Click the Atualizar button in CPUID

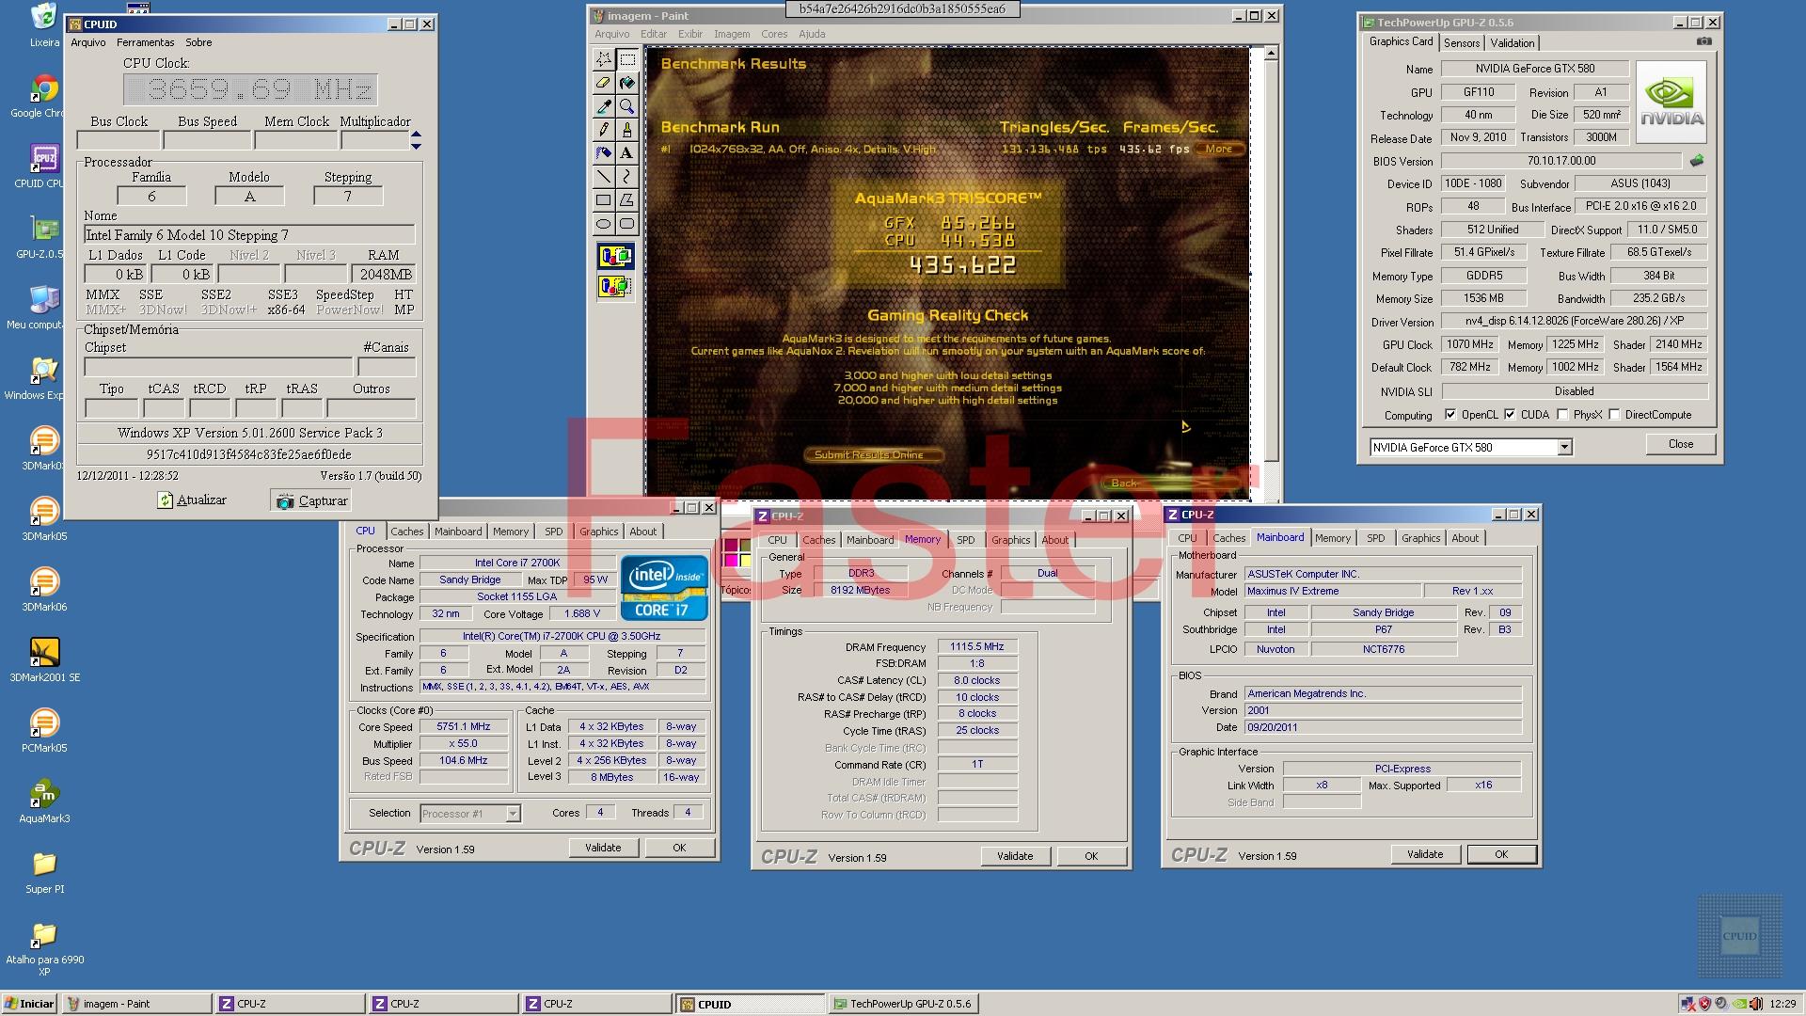pyautogui.click(x=192, y=500)
